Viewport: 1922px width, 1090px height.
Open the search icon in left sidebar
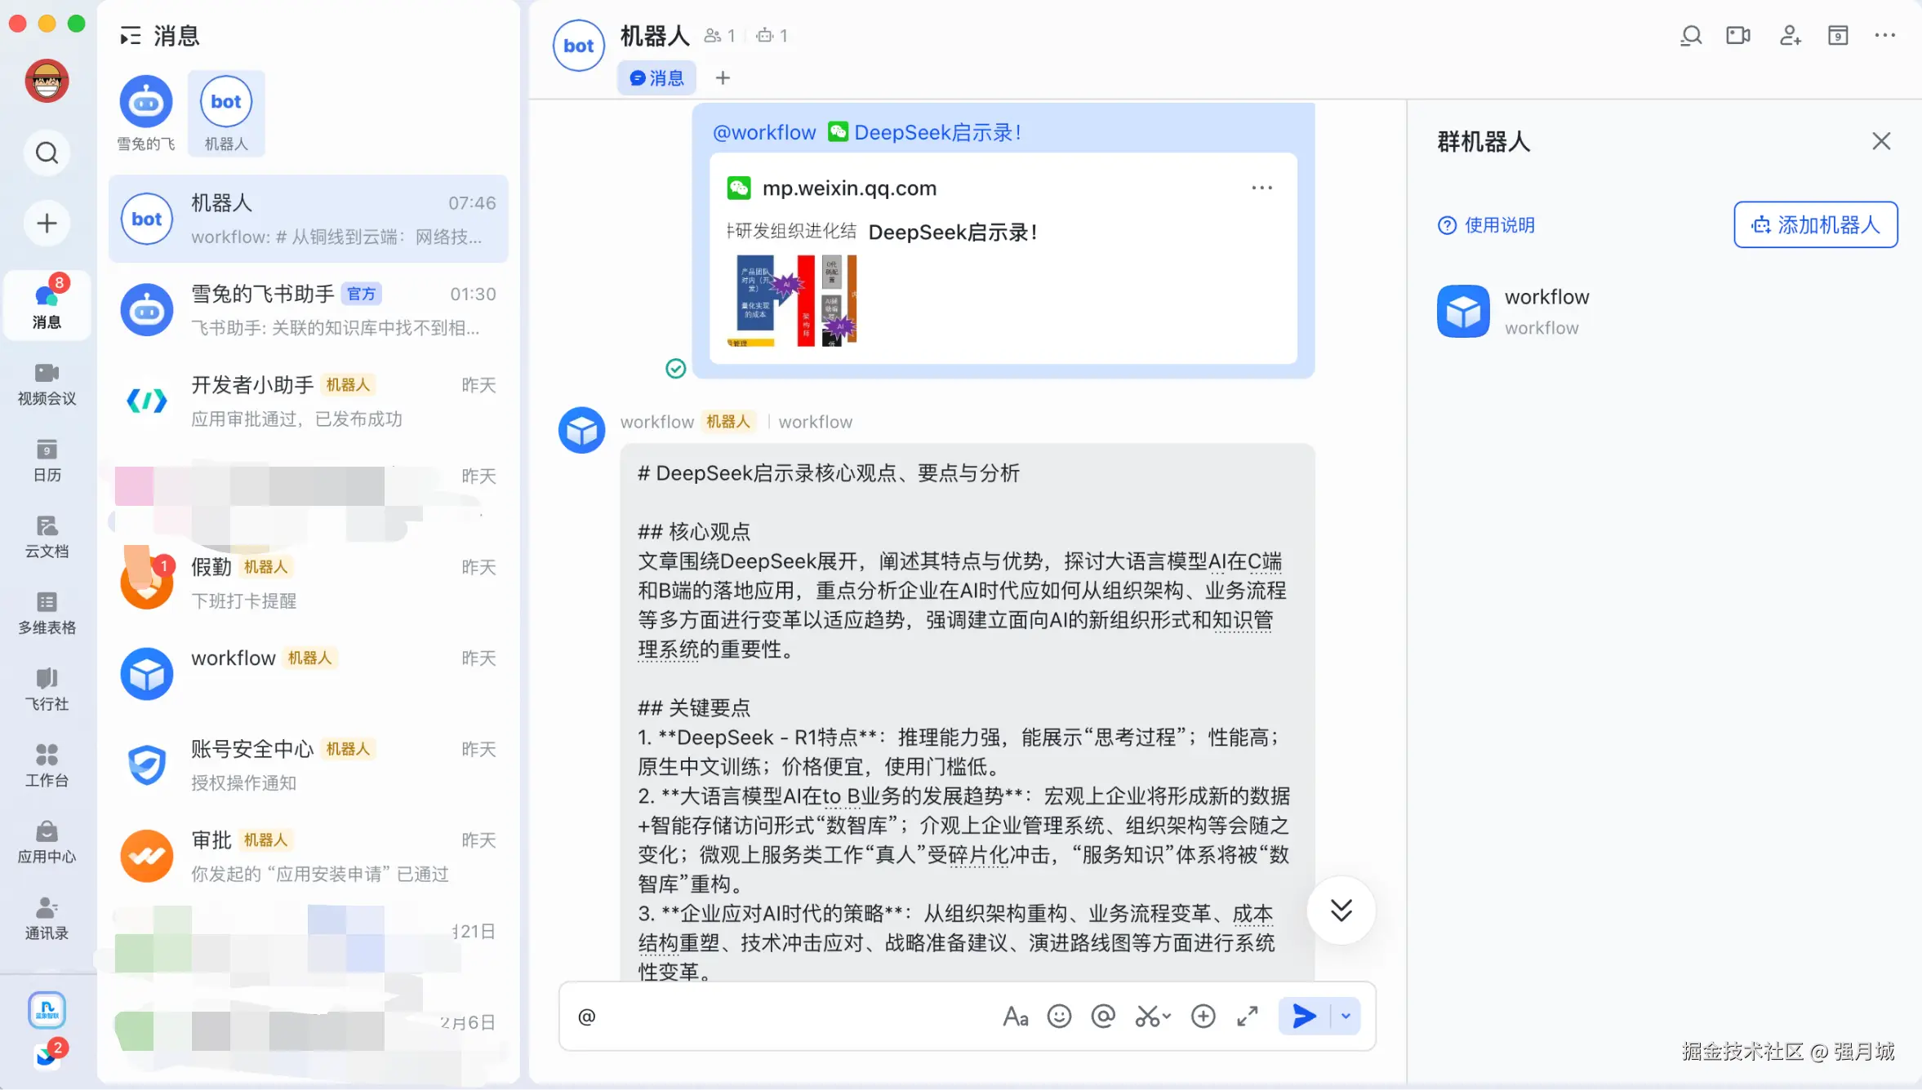tap(47, 153)
